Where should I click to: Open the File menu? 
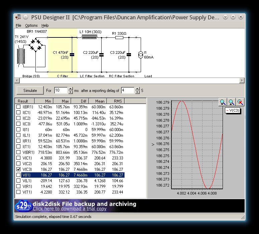click(18, 25)
